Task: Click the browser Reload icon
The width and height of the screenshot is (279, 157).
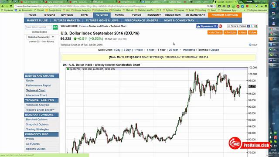Action: pos(11,6)
